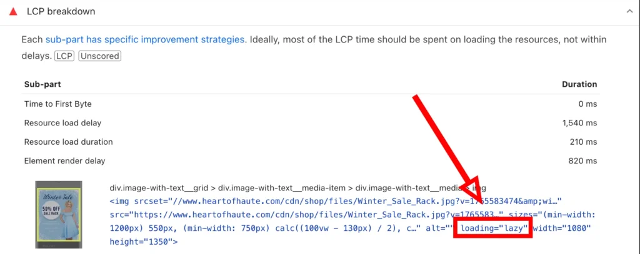
Task: Click the LCP label badge
Action: [64, 56]
